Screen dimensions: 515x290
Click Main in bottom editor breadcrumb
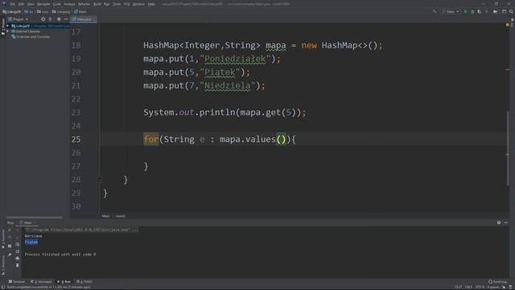point(105,217)
